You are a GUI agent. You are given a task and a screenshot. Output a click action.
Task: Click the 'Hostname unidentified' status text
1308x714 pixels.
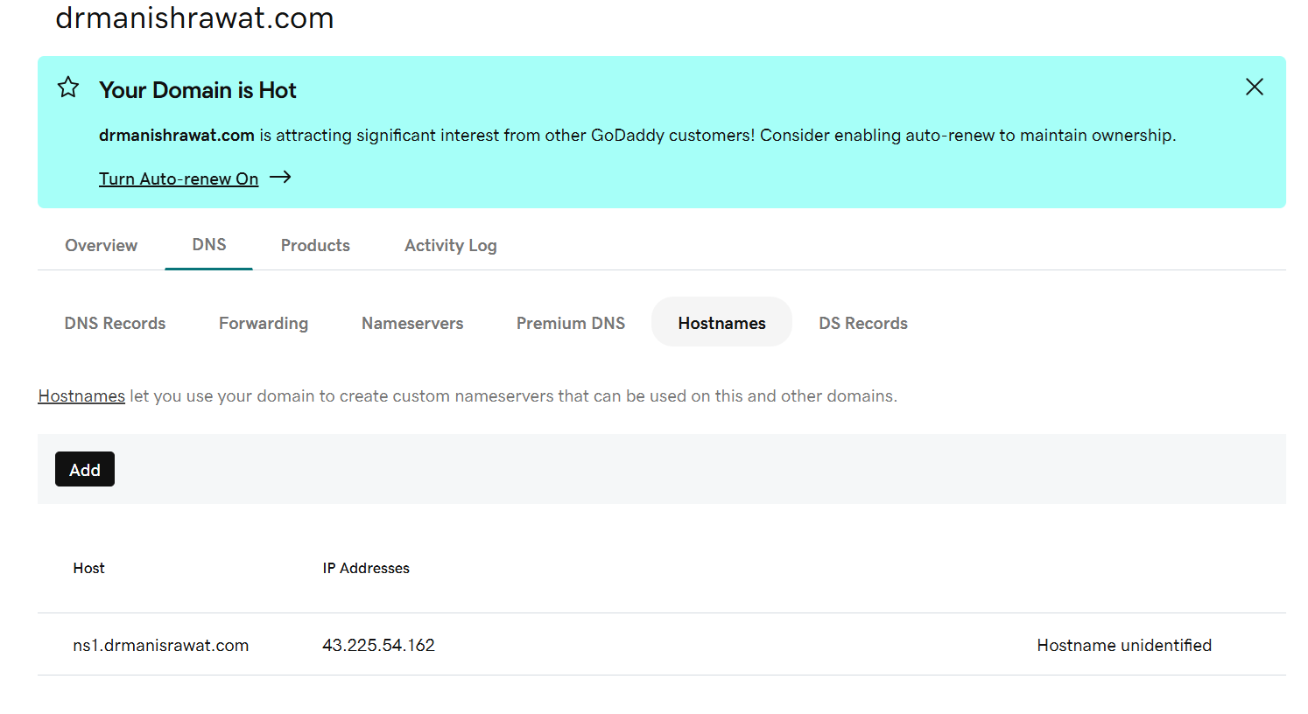(1124, 645)
